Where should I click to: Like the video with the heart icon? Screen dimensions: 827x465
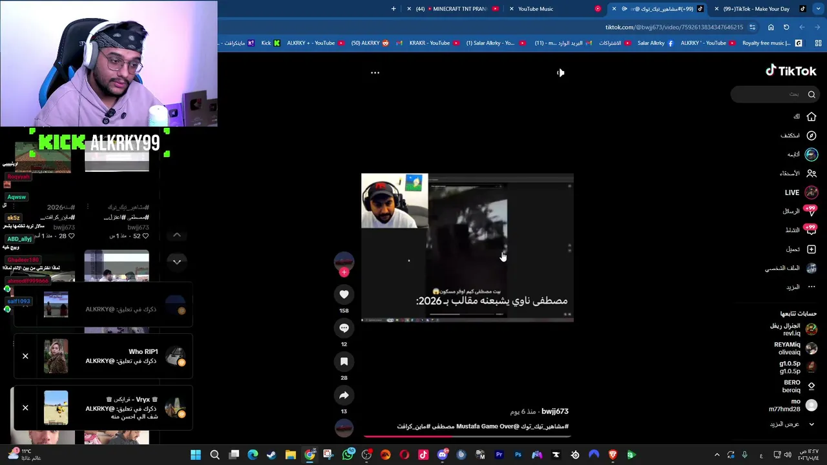coord(344,294)
